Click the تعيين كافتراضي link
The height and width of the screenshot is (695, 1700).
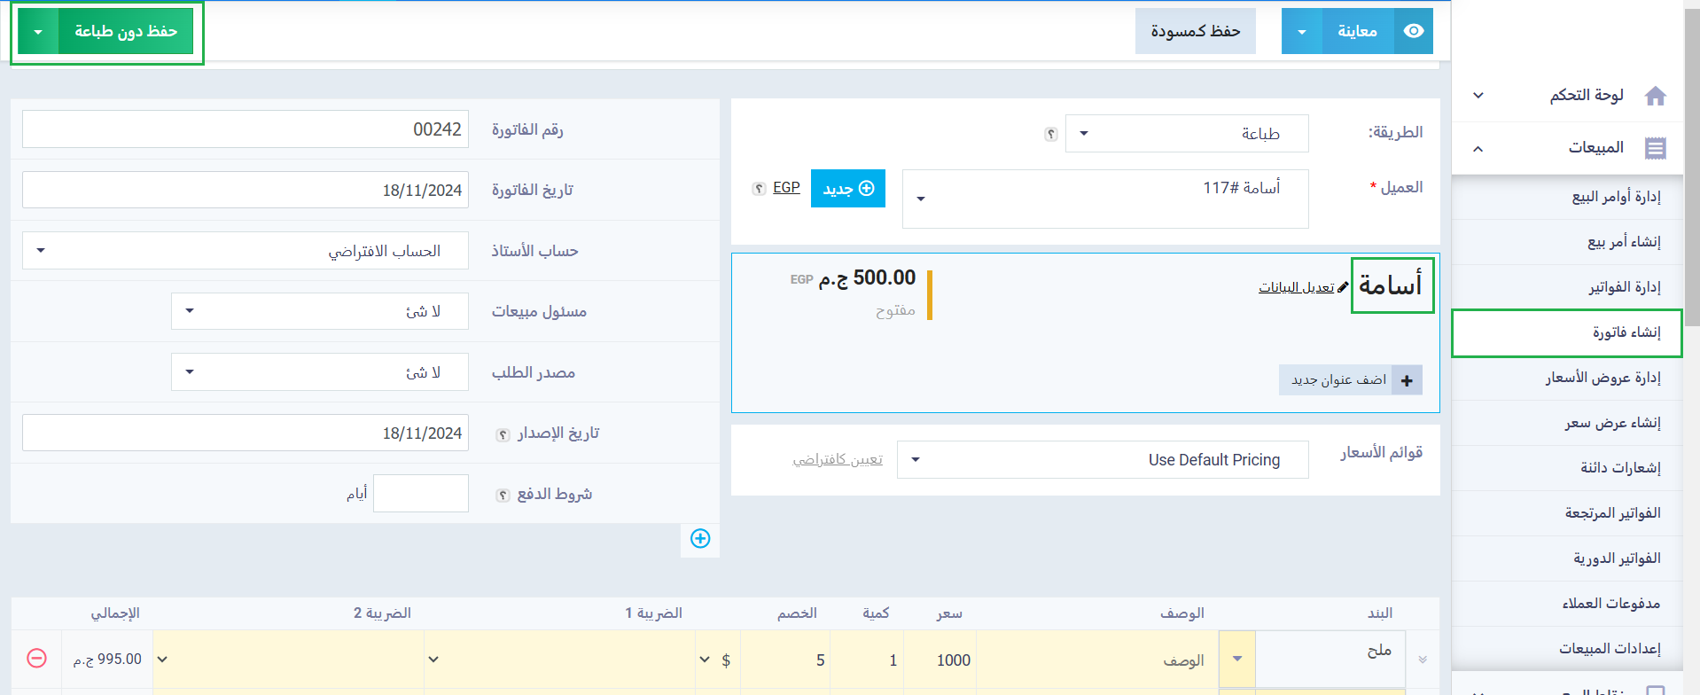pyautogui.click(x=838, y=459)
